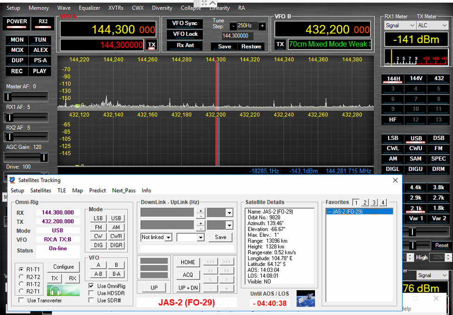Click the High value spinner arrows
The image size is (453, 315).
448,257
